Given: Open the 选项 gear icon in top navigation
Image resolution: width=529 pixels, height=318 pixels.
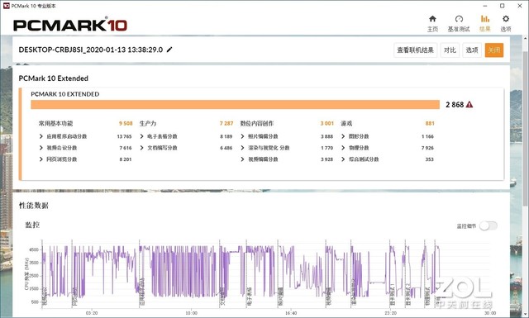Looking at the screenshot, I should coord(505,19).
